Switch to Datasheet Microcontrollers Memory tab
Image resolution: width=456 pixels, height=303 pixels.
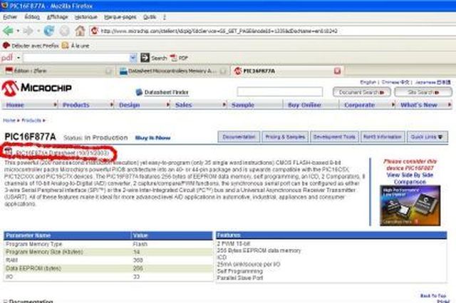point(172,71)
